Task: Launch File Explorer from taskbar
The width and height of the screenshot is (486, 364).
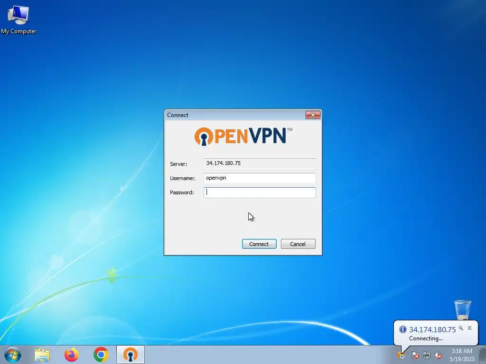Action: [x=42, y=355]
